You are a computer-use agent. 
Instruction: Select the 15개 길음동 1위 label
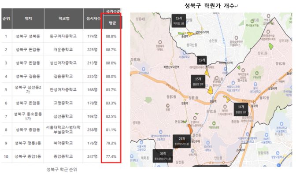198,81
